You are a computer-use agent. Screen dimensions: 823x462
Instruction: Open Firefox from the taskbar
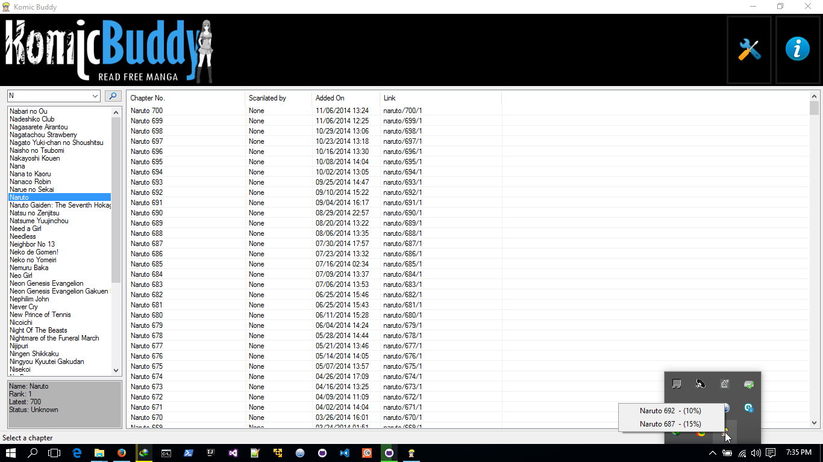122,453
